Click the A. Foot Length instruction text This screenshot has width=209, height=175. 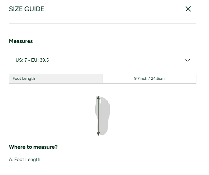click(25, 160)
